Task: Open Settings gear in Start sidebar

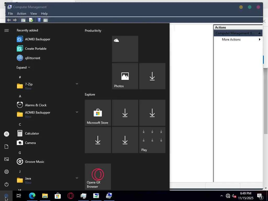Action: click(x=7, y=172)
